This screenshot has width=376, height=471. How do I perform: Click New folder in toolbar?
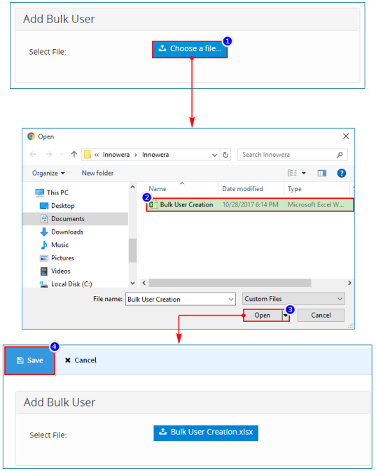tap(97, 174)
